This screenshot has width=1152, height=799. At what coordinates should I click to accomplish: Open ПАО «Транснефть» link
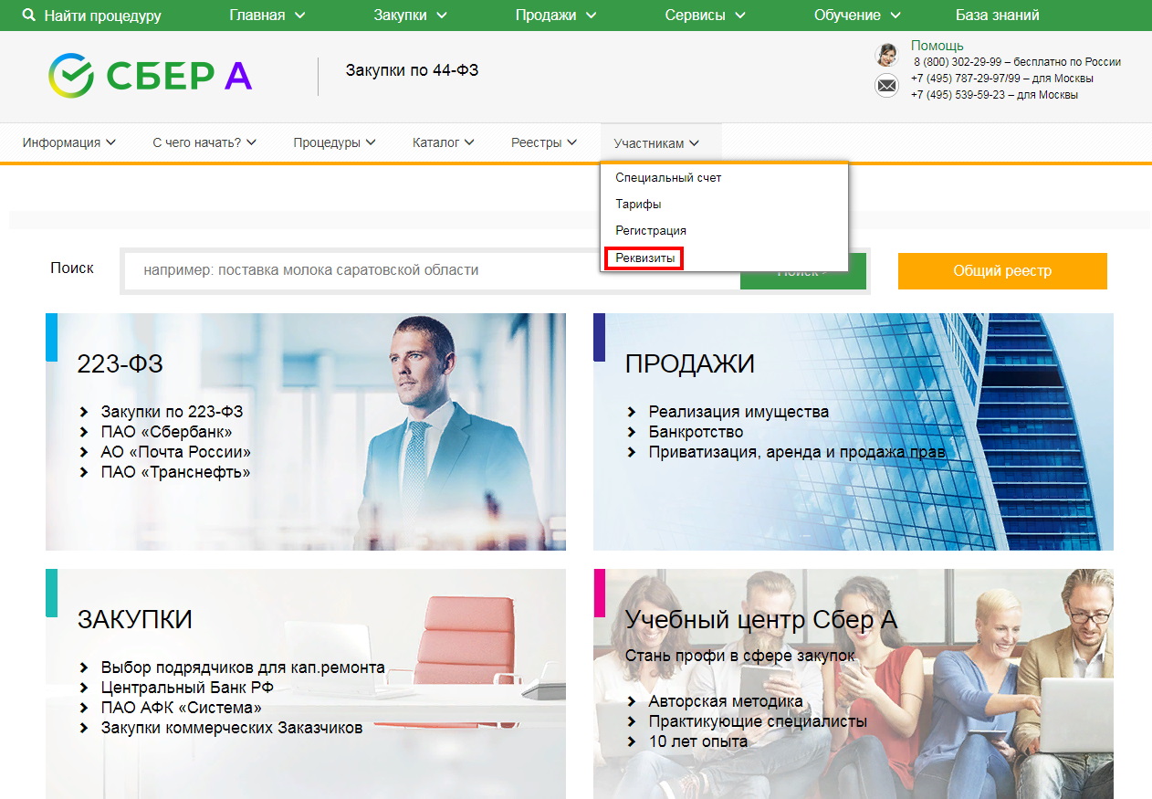(175, 472)
